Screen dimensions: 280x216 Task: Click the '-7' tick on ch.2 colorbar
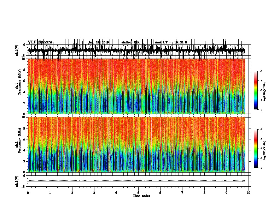[x=261, y=168]
